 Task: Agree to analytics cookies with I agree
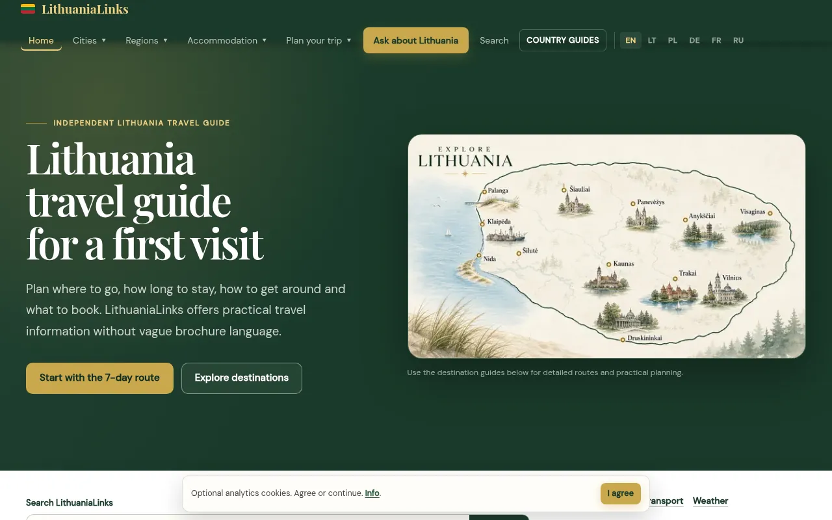(621, 493)
